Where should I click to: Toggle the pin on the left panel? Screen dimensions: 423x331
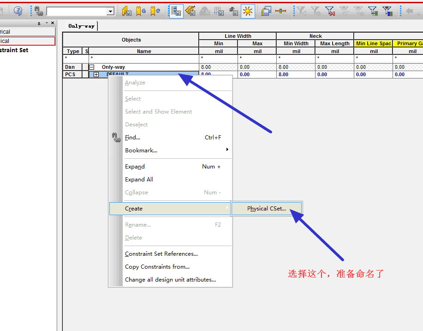click(39, 23)
